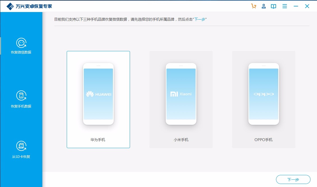Open the user account icon
The height and width of the screenshot is (187, 317).
264,6
